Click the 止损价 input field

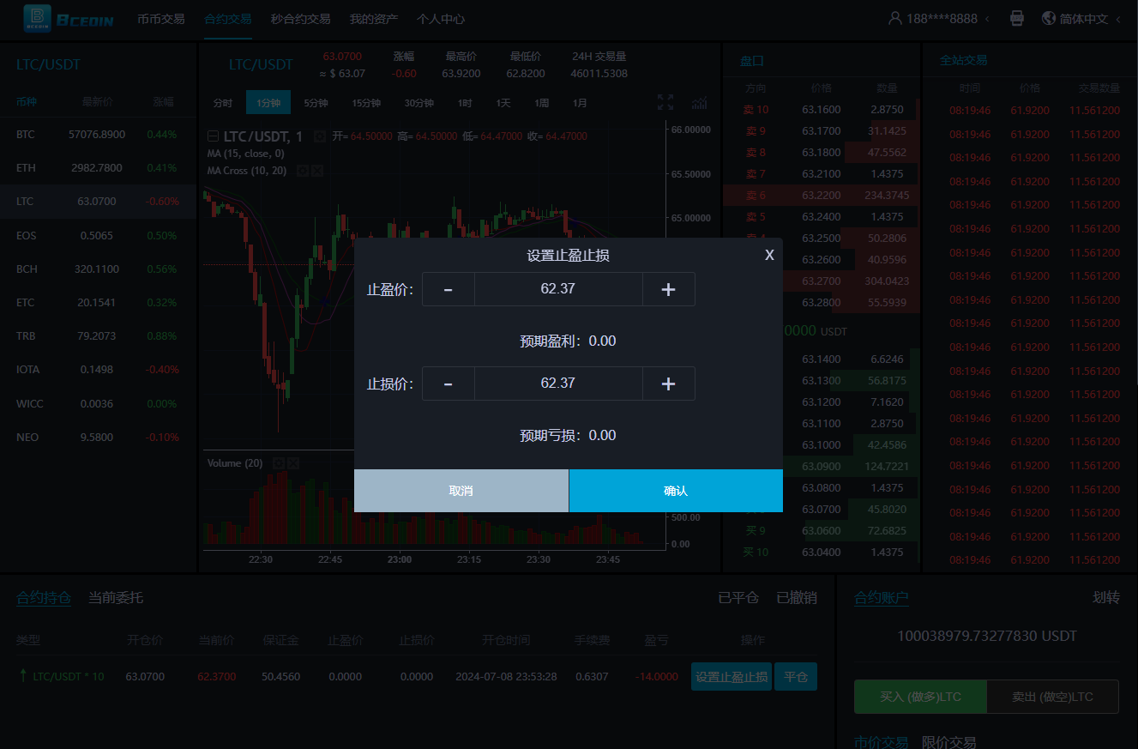coord(558,384)
